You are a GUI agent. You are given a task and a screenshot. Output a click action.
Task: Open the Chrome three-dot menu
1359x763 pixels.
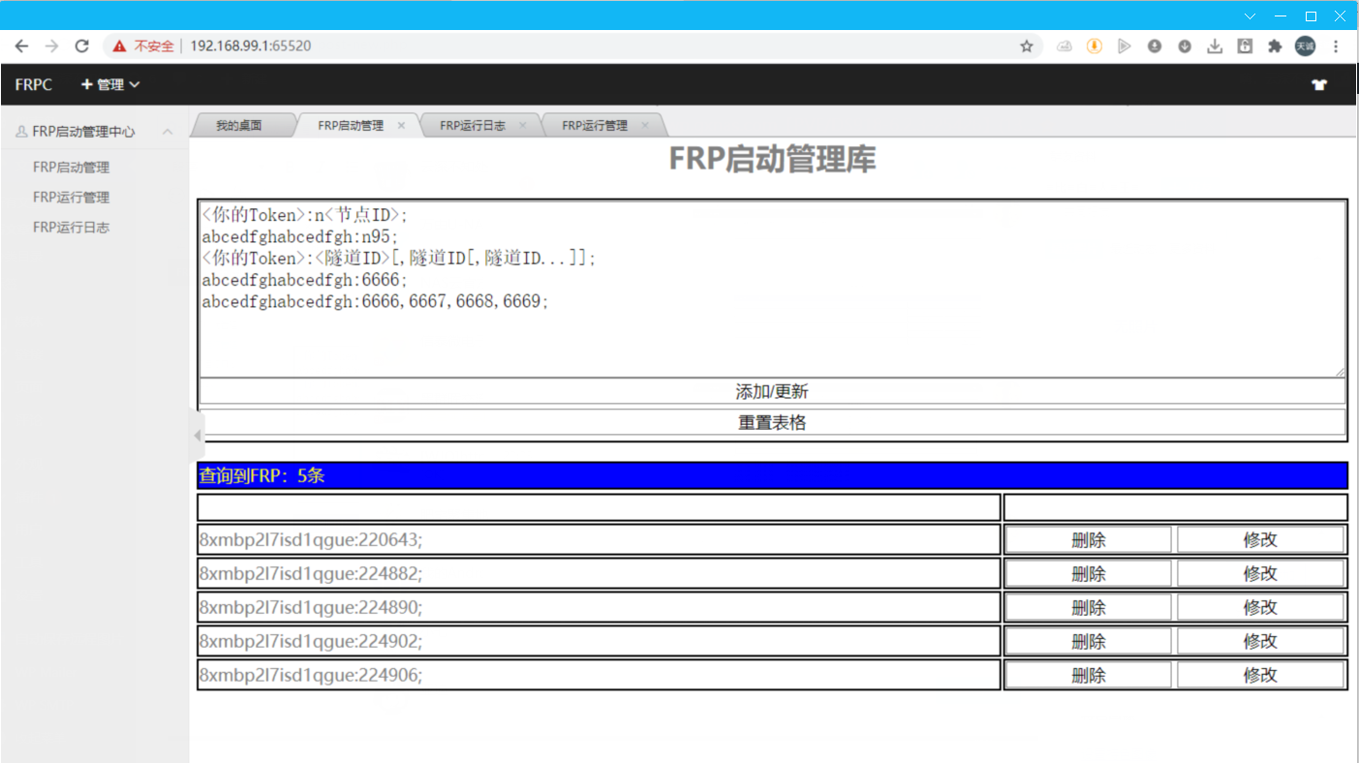click(x=1336, y=46)
